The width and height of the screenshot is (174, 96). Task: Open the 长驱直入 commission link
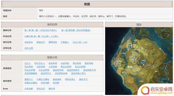[65, 42]
